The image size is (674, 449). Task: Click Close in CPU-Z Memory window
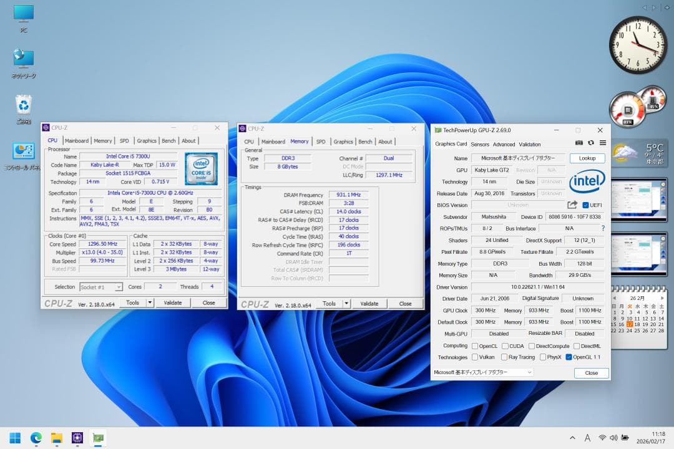[406, 304]
